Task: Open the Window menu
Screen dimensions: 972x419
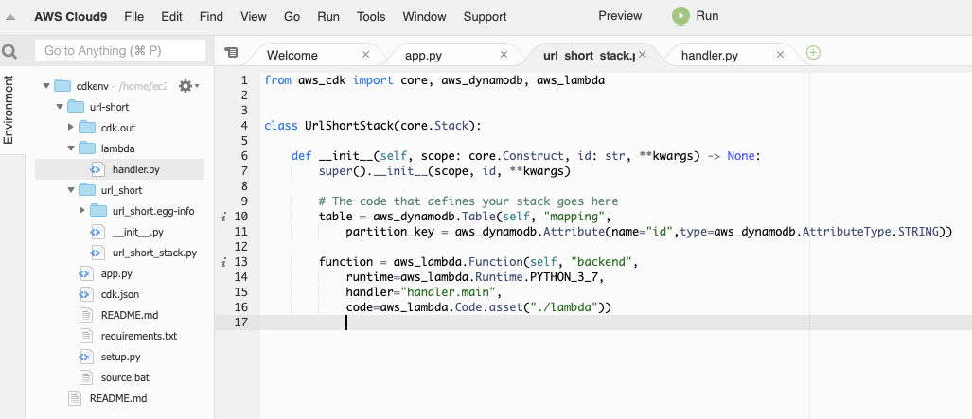Action: (x=424, y=17)
